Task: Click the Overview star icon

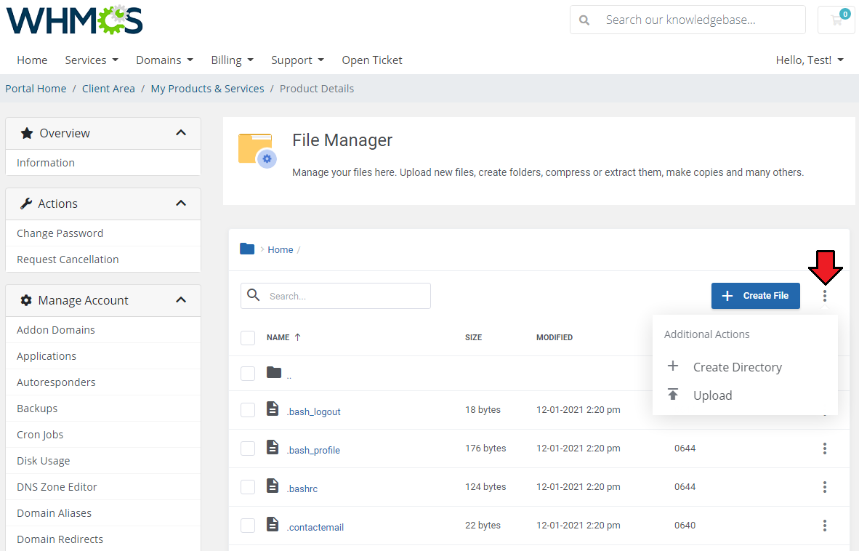Action: 26,133
